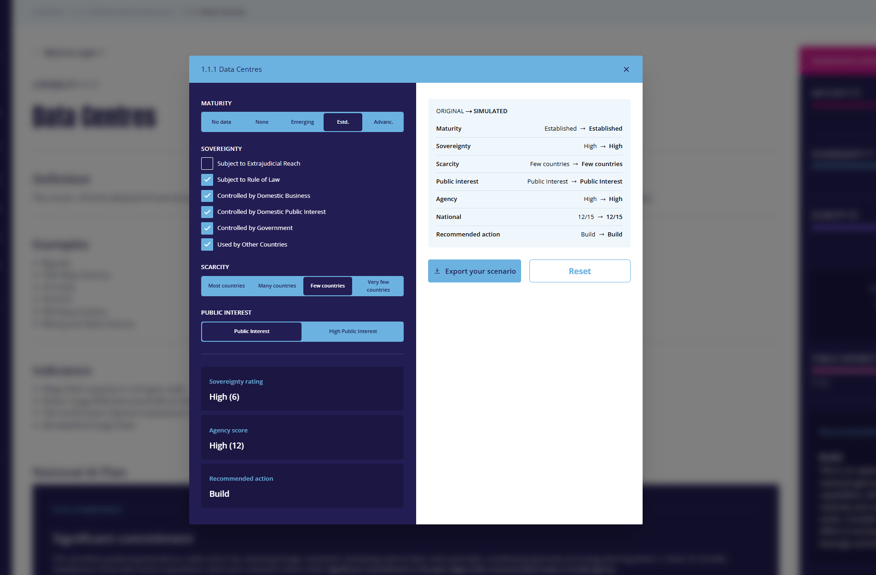Viewport: 876px width, 575px height.
Task: Click the Maturity Established comparison row
Action: pos(529,128)
